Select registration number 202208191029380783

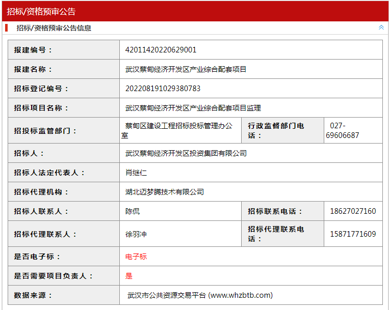point(163,89)
